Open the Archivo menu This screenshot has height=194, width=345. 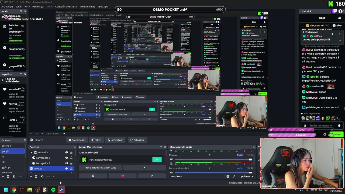click(7, 6)
